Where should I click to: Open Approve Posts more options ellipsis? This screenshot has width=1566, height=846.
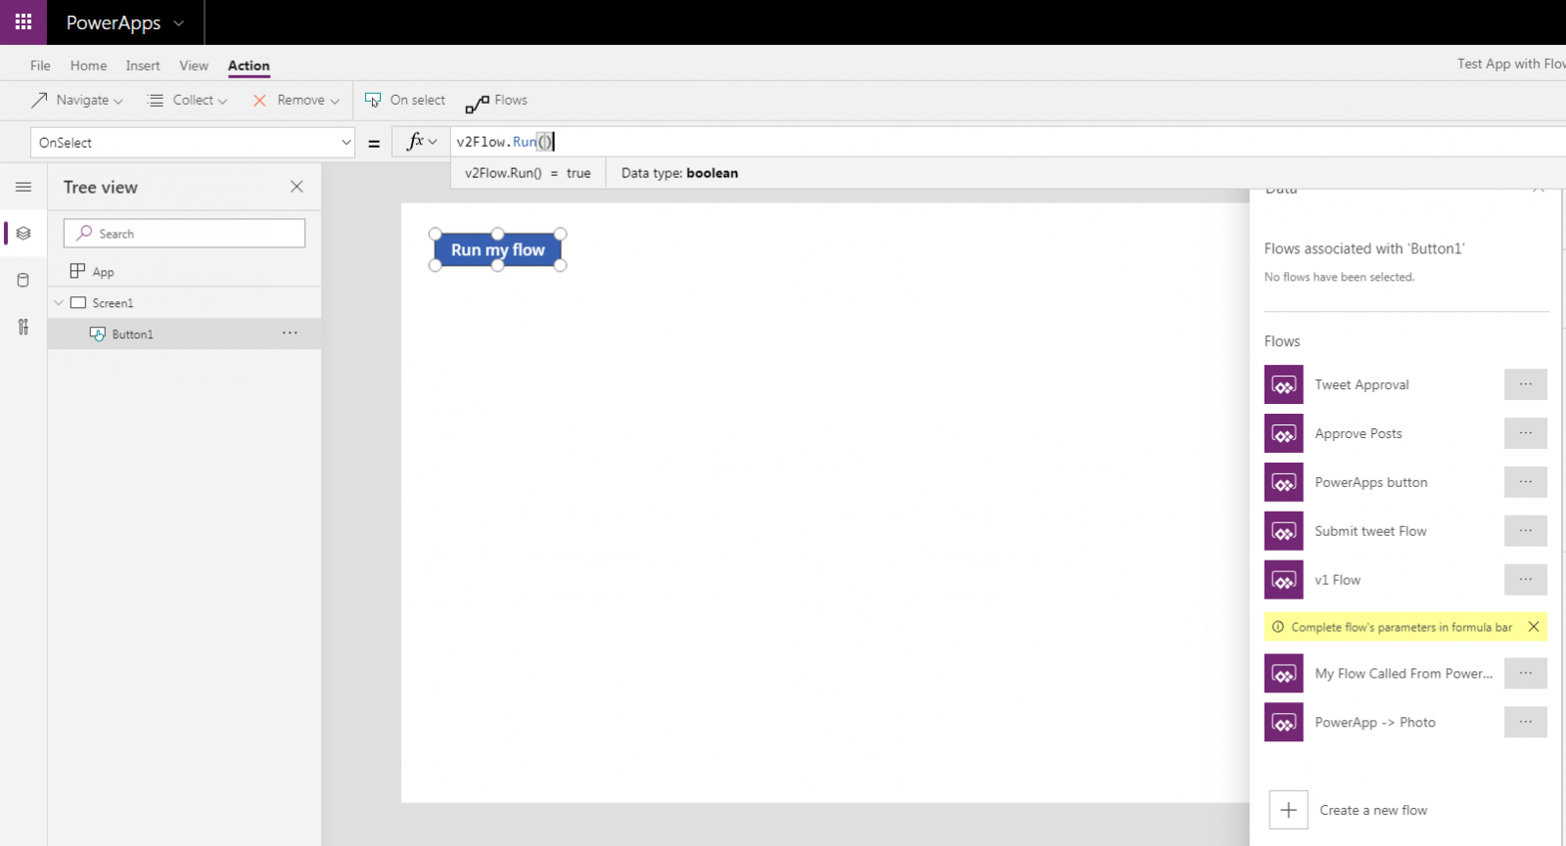1525,433
